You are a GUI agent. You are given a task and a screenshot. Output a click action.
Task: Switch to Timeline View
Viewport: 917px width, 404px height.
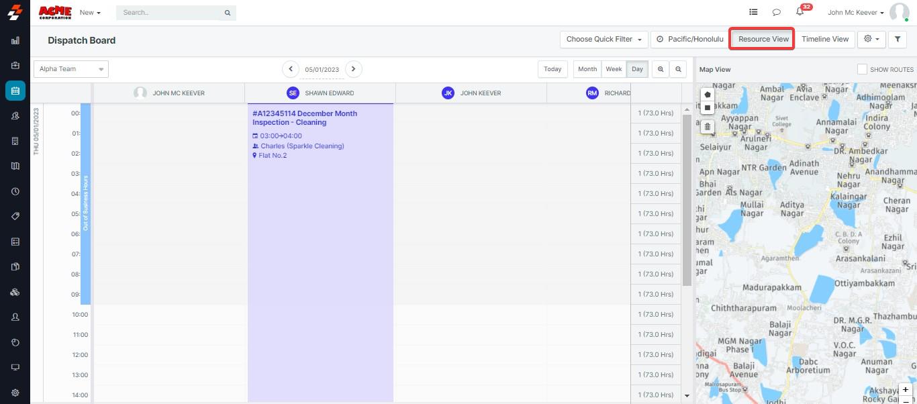pos(825,40)
